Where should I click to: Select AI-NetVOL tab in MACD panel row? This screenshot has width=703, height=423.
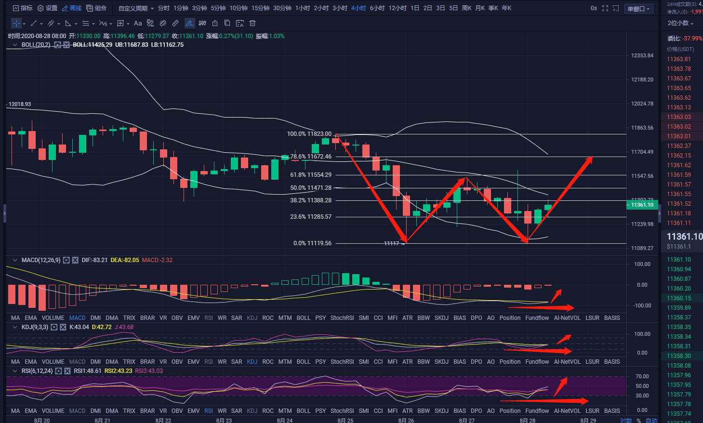567,318
